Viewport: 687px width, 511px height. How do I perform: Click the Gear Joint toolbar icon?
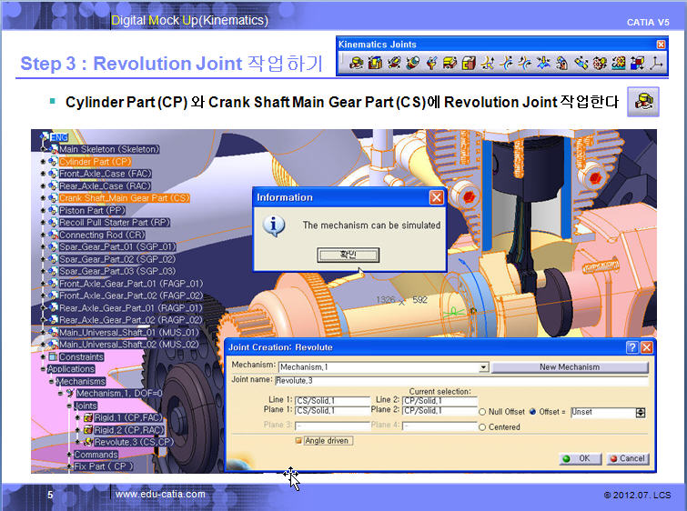[599, 63]
